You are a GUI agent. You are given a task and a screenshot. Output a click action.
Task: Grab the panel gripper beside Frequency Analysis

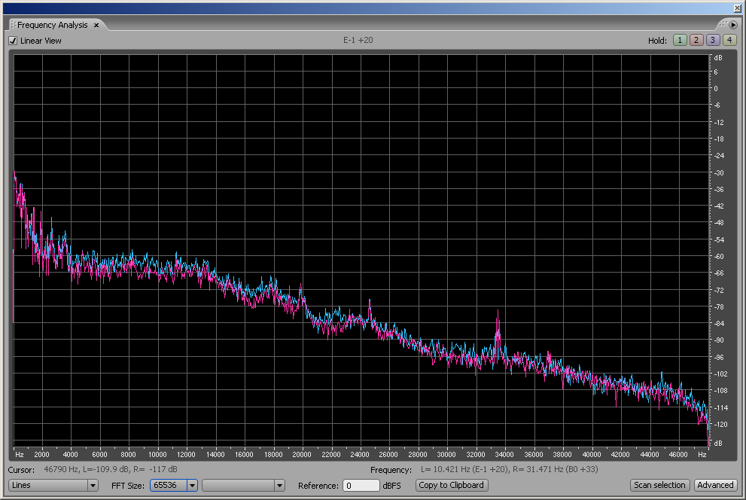13,25
